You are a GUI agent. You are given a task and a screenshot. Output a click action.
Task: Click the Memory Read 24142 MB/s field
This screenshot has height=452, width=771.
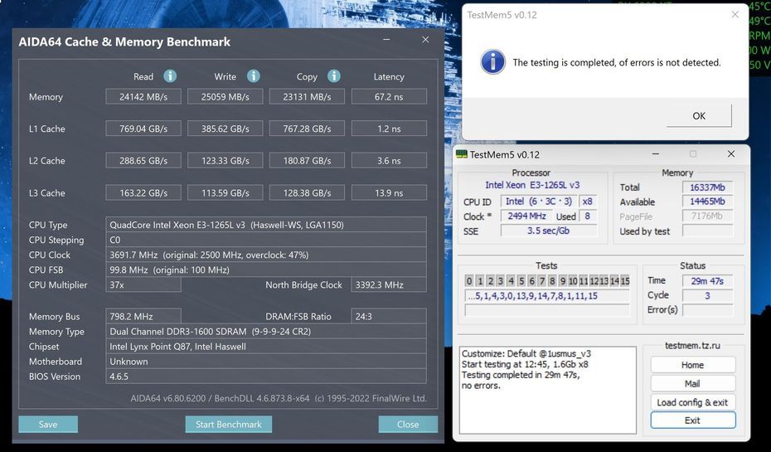pos(143,97)
